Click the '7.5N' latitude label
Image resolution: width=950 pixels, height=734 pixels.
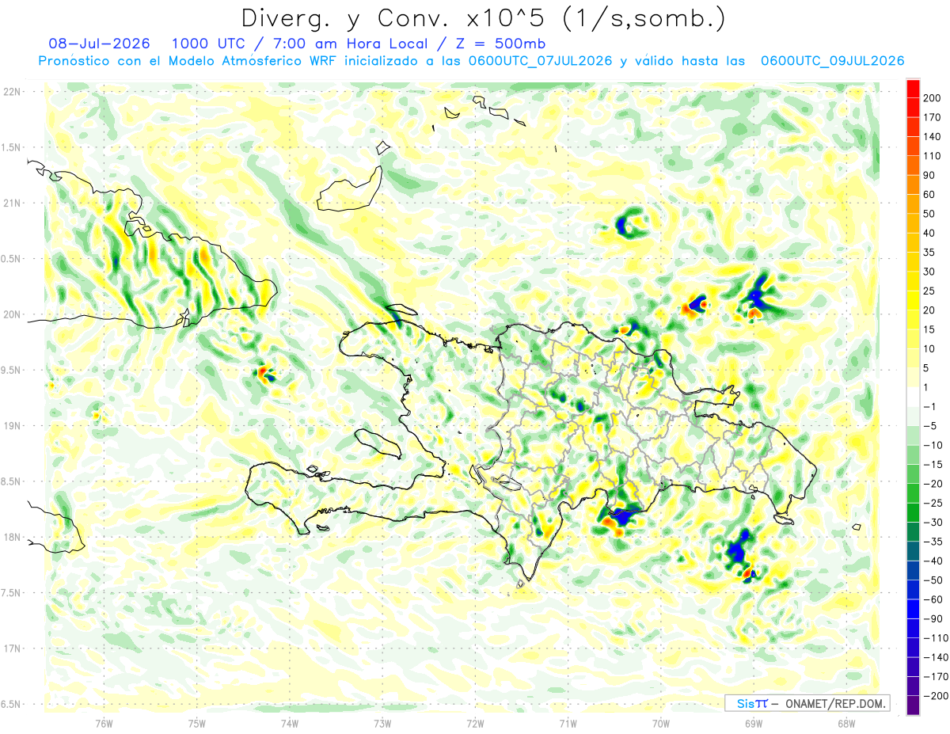coord(11,592)
